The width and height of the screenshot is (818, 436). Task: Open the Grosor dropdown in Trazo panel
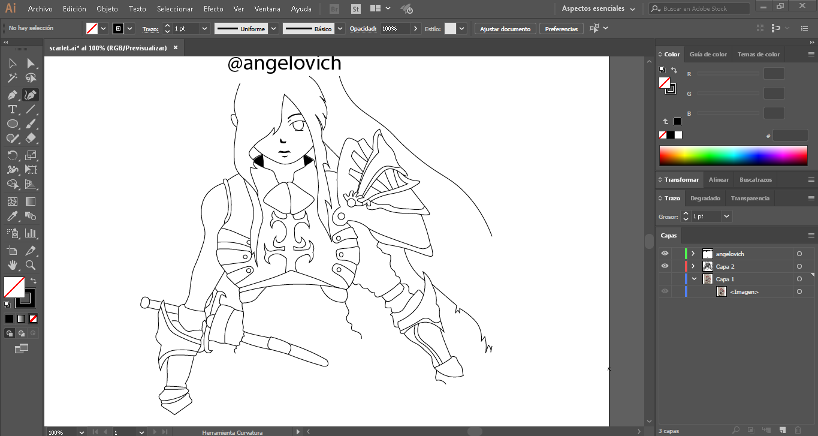click(x=727, y=217)
